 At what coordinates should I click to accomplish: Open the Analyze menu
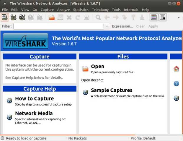tap(63, 10)
